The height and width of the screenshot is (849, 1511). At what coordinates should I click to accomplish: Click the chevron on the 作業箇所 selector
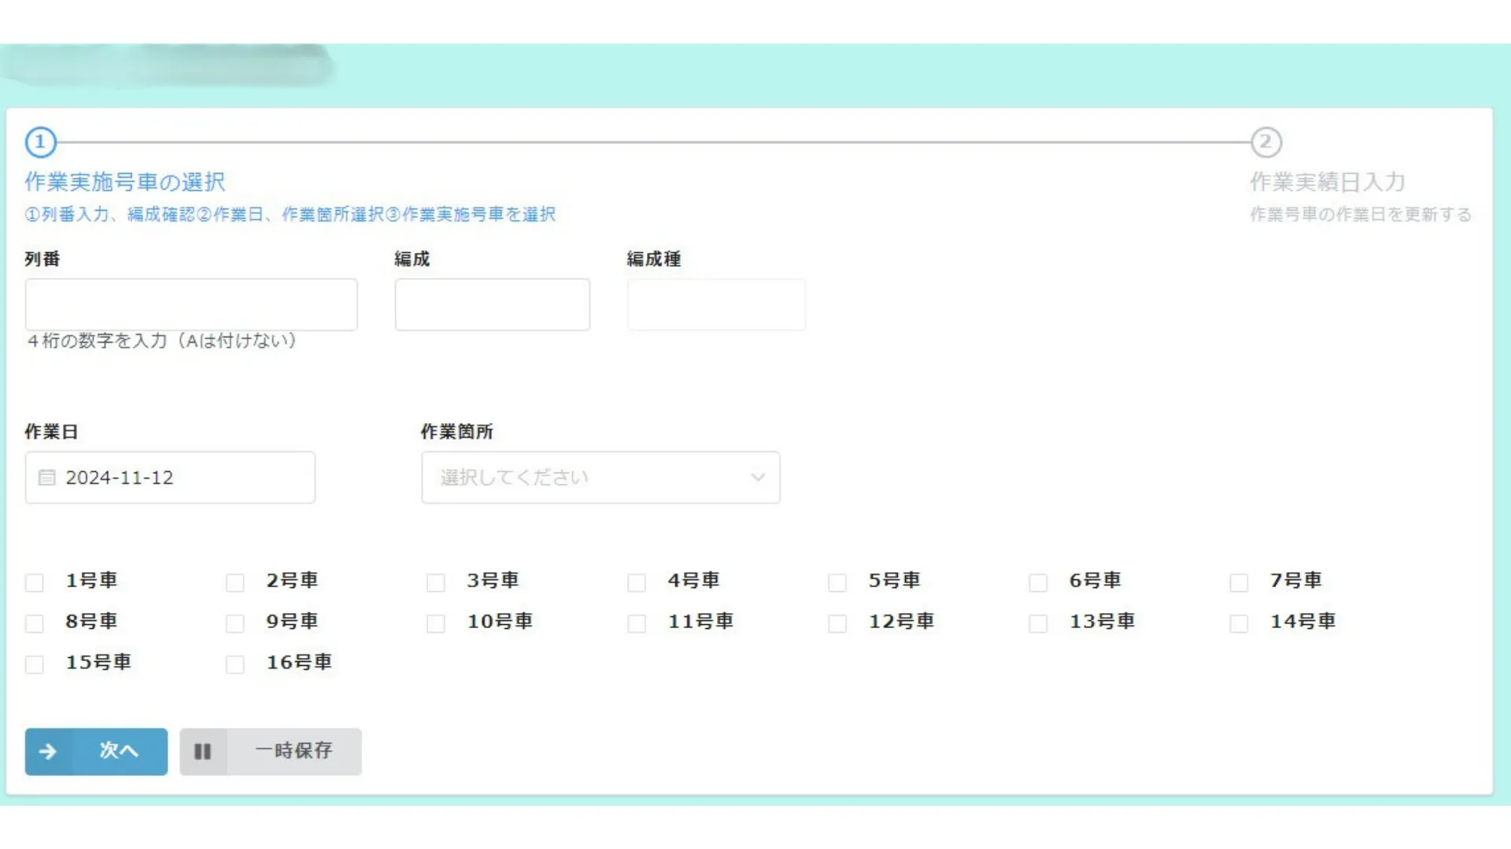pos(757,477)
